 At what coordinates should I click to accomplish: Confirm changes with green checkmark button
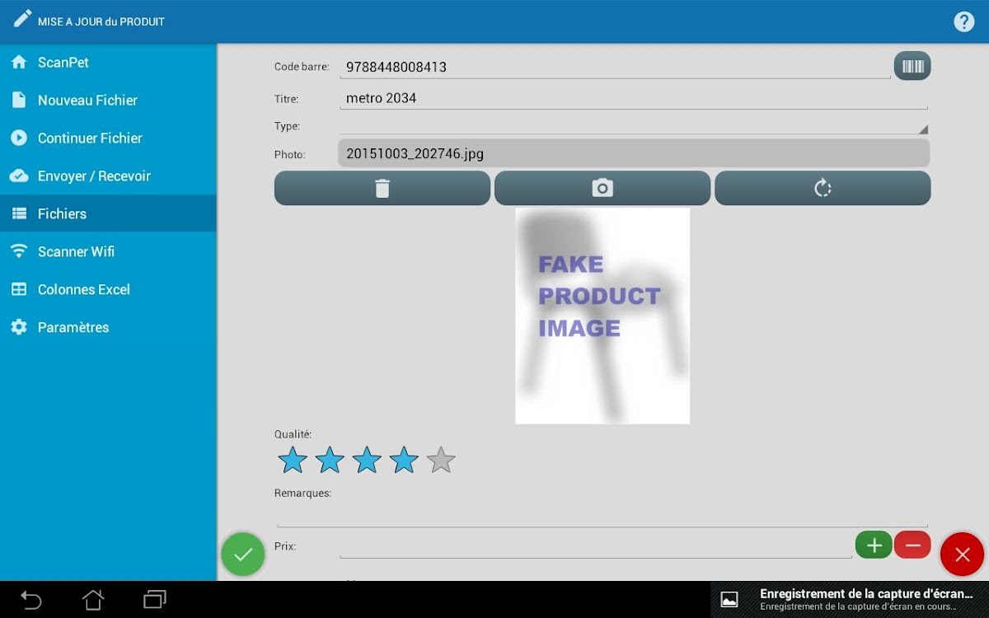coord(243,555)
